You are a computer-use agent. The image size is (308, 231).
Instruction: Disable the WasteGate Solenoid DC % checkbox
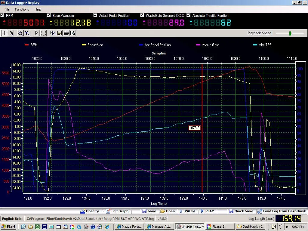click(142, 15)
